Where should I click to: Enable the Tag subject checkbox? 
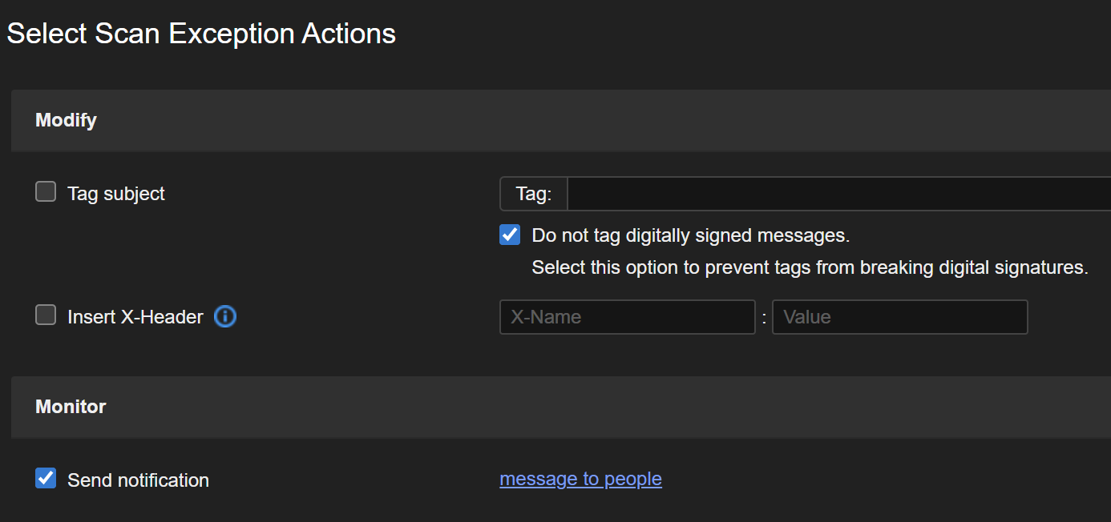[46, 192]
